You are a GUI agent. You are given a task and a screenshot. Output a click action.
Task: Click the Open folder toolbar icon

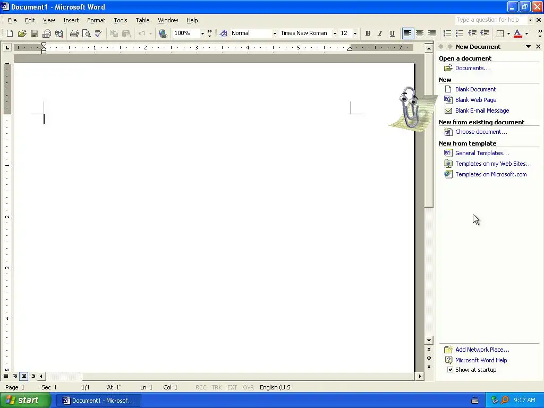pos(22,33)
